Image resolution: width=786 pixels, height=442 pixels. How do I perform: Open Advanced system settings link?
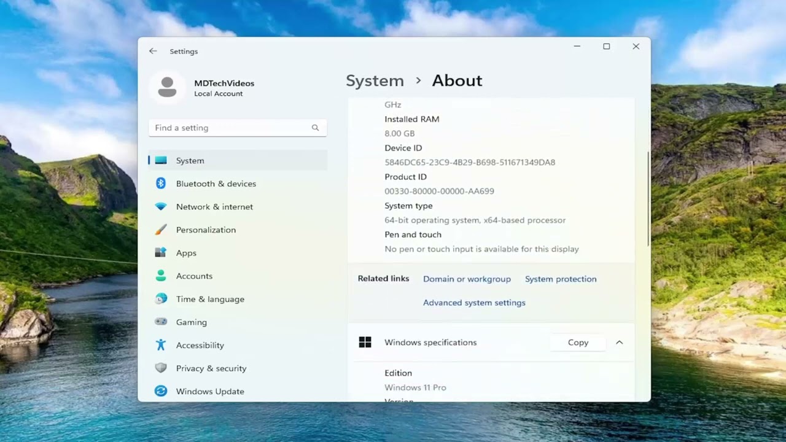[x=474, y=303]
